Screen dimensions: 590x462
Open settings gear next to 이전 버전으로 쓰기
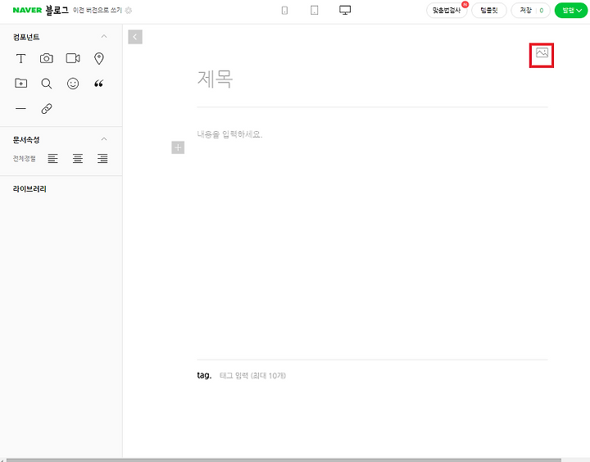click(x=129, y=11)
